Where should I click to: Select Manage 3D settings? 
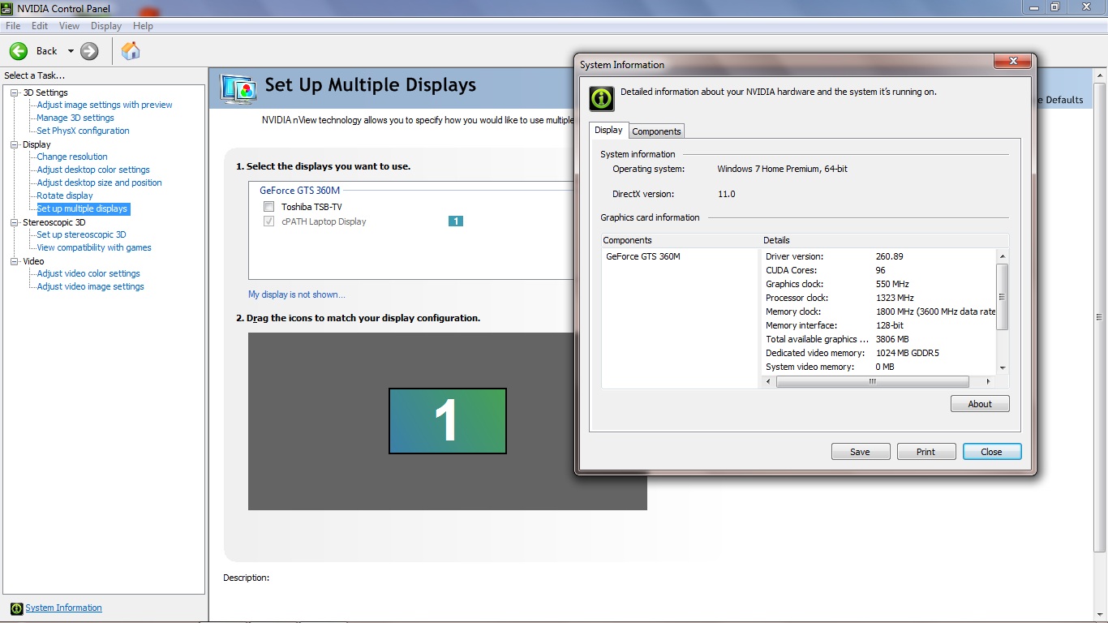pos(75,118)
